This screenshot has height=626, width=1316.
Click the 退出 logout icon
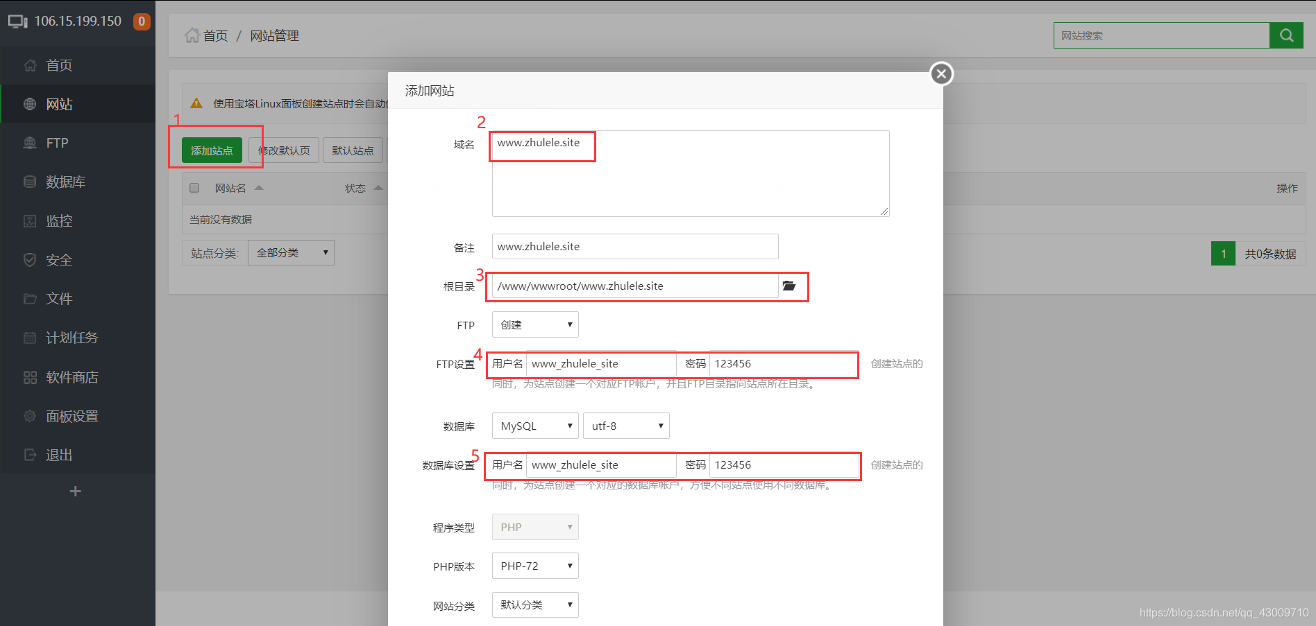(30, 455)
